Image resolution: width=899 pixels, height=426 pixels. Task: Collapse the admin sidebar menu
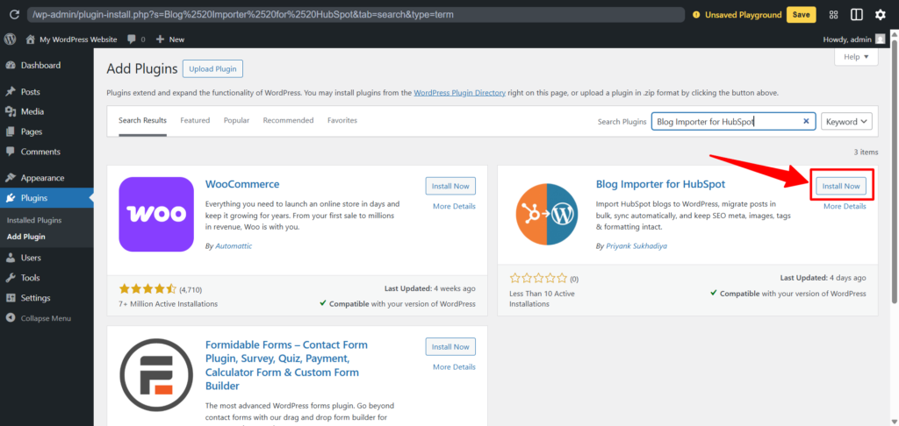coord(46,318)
